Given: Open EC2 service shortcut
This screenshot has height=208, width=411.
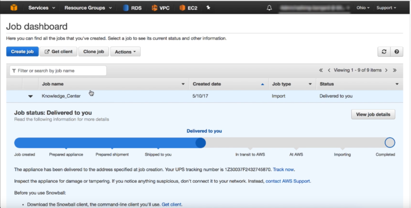Looking at the screenshot, I should click(x=188, y=8).
